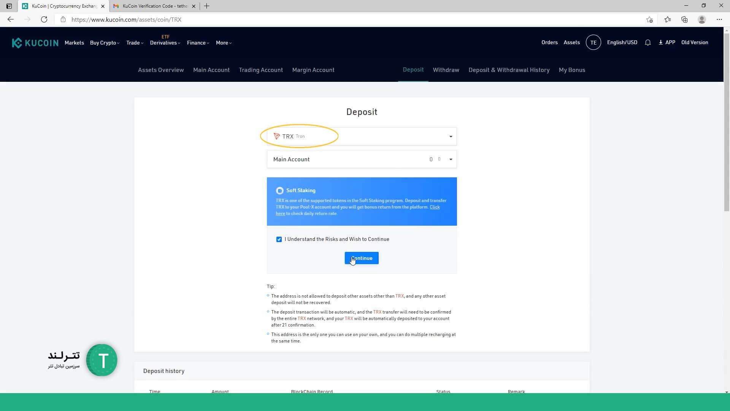Switch to Main Account tab
This screenshot has width=730, height=411.
[211, 70]
